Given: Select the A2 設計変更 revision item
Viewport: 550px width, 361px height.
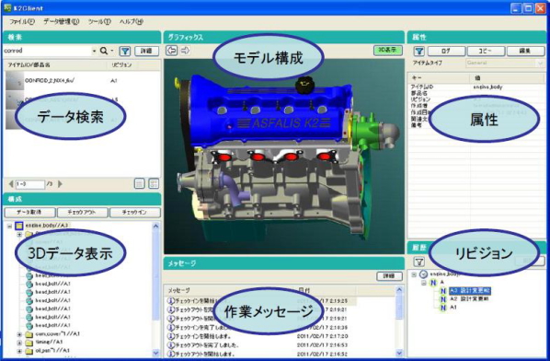Looking at the screenshot, I should pyautogui.click(x=469, y=299).
